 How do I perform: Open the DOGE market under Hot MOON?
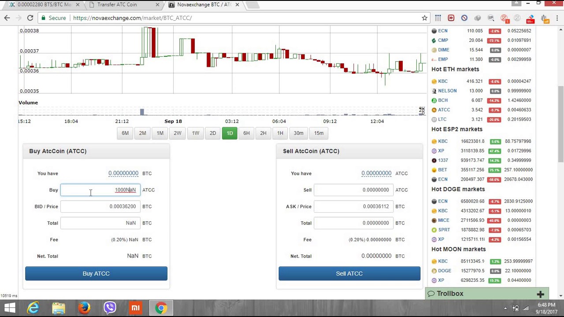tap(445, 271)
